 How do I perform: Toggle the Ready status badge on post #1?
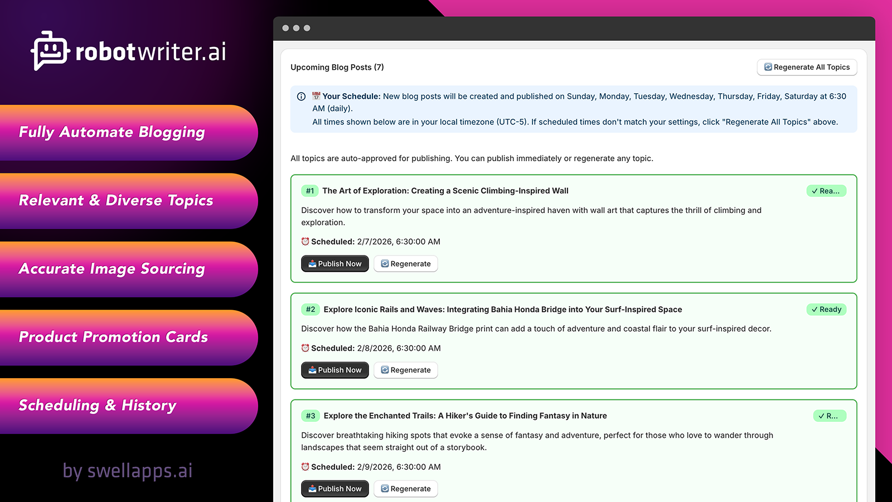pos(827,190)
